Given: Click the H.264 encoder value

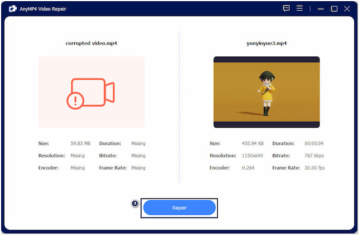Looking at the screenshot, I should click(x=248, y=168).
